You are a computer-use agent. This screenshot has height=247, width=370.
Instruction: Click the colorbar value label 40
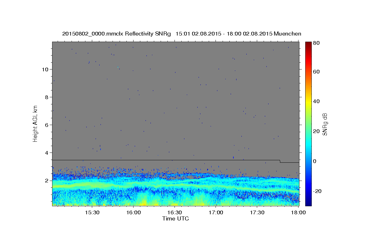(x=316, y=101)
